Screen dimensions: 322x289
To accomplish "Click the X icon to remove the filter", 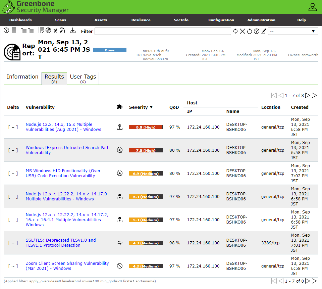I will (242, 31).
